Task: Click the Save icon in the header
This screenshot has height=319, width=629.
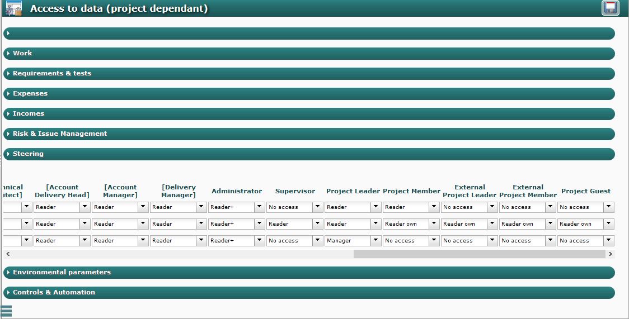Action: pos(611,8)
